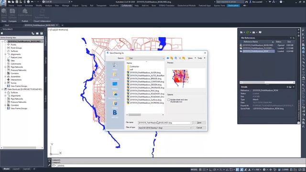
Task: Open the Tools menu in save dialog
Action: 201,58
